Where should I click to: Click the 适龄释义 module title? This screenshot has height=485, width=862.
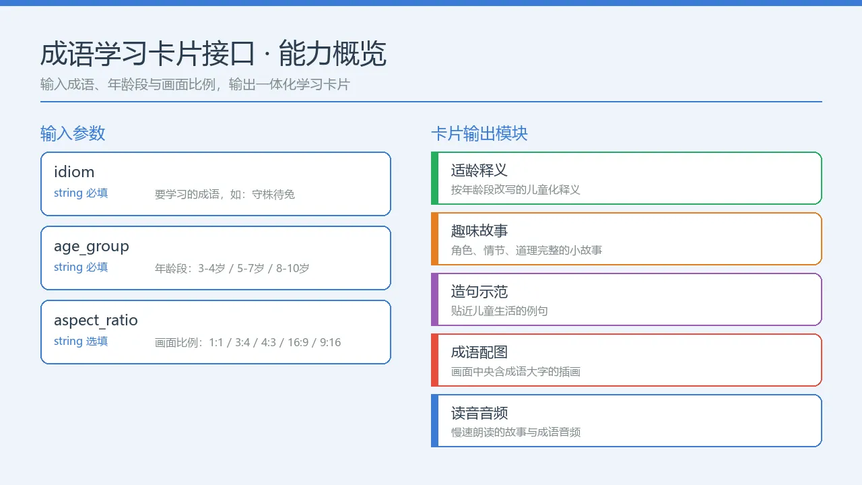pyautogui.click(x=479, y=170)
